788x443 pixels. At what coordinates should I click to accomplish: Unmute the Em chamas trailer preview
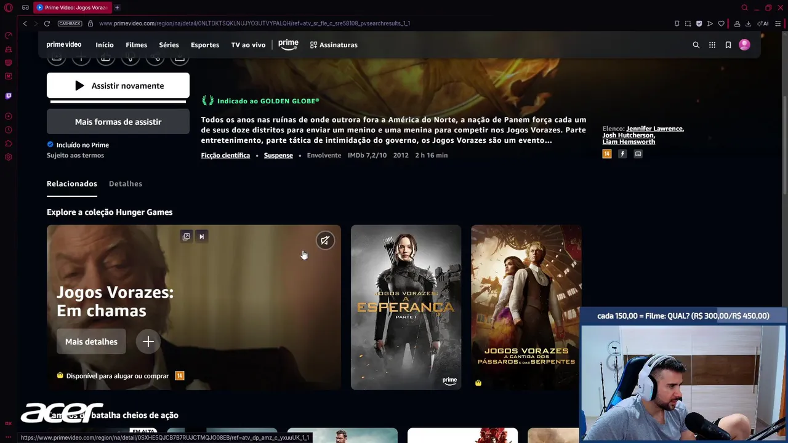[x=325, y=241]
